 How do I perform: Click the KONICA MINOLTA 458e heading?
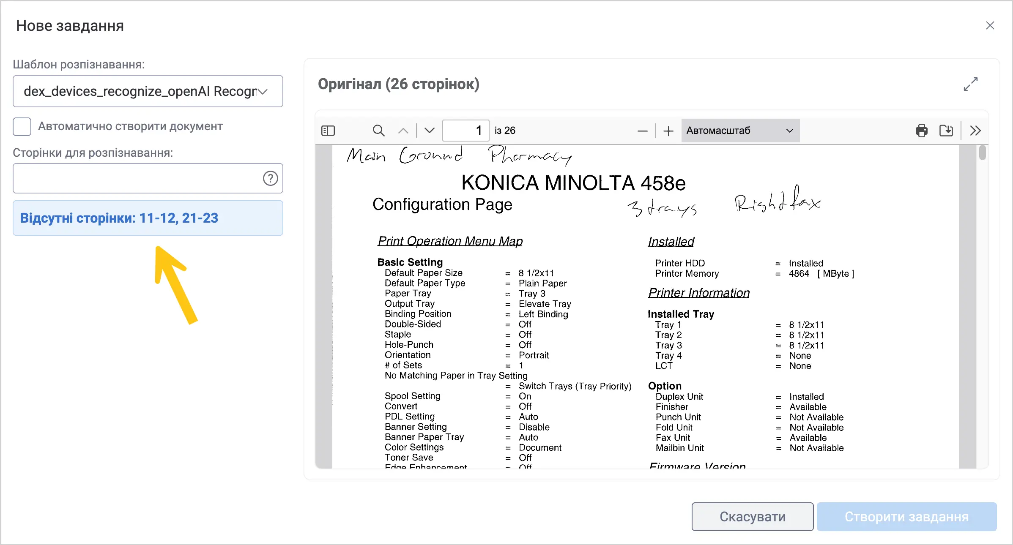(x=573, y=183)
